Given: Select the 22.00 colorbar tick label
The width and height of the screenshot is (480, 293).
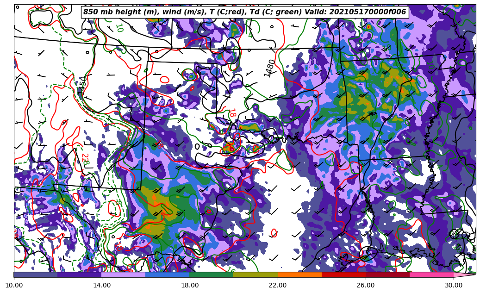Looking at the screenshot, I should (278, 285).
